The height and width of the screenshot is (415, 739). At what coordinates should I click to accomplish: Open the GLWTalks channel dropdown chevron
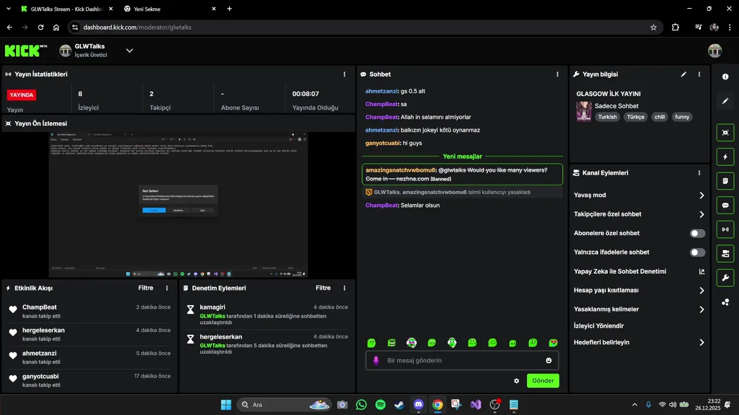tap(129, 51)
